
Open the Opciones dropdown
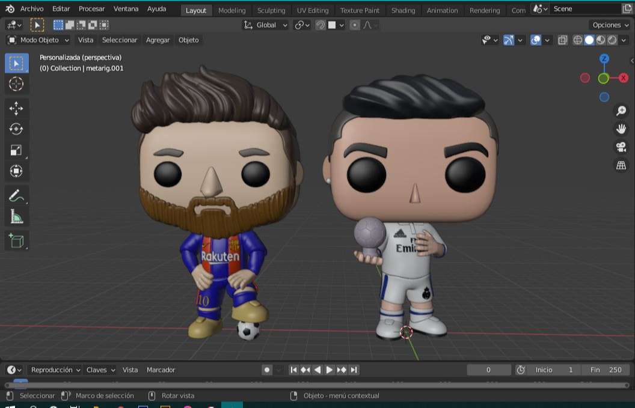pos(610,25)
